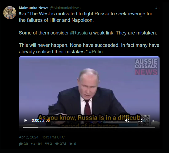Screen dimensions: 169x153
Task: Open the video three-dot options menu
Action: [x=153, y=120]
